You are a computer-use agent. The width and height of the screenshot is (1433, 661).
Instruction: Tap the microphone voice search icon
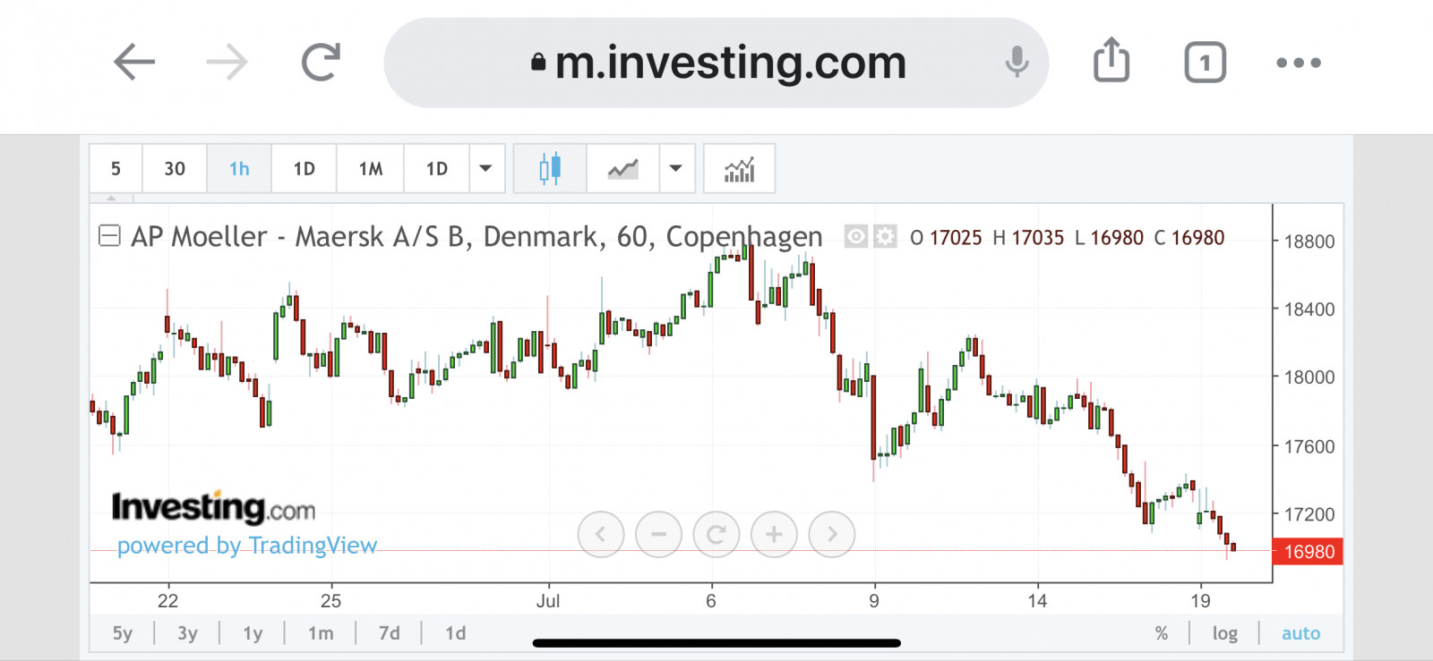1017,63
